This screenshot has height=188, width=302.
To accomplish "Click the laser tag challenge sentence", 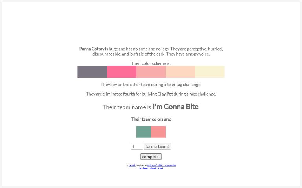I will click(x=151, y=85).
